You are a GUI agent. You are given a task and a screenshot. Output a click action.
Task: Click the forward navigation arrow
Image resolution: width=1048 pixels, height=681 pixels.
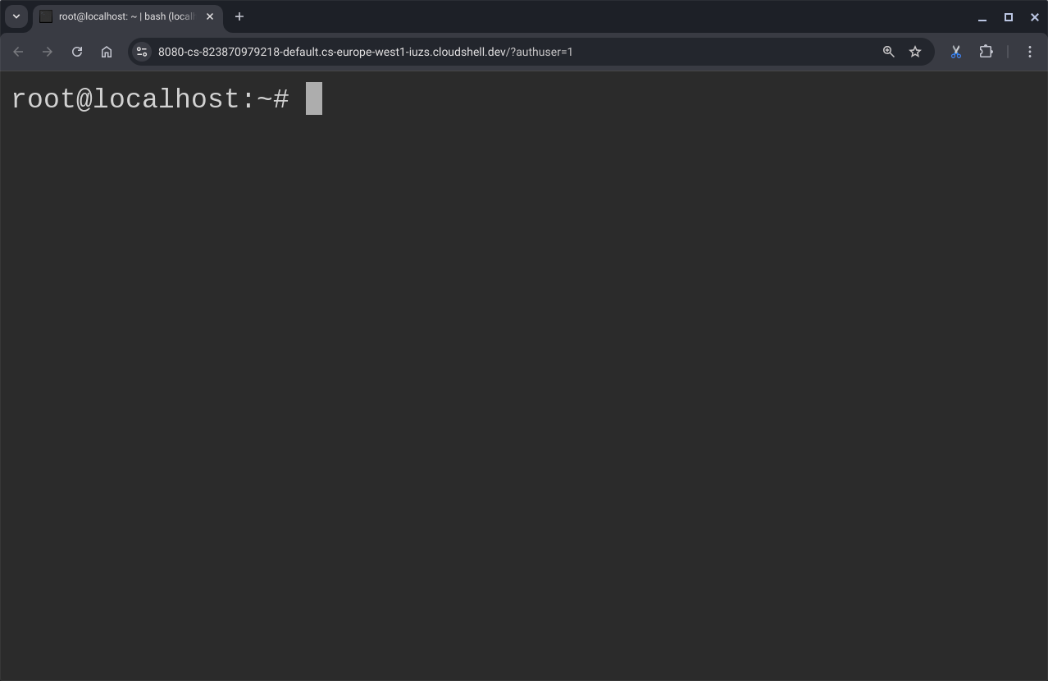pos(48,51)
